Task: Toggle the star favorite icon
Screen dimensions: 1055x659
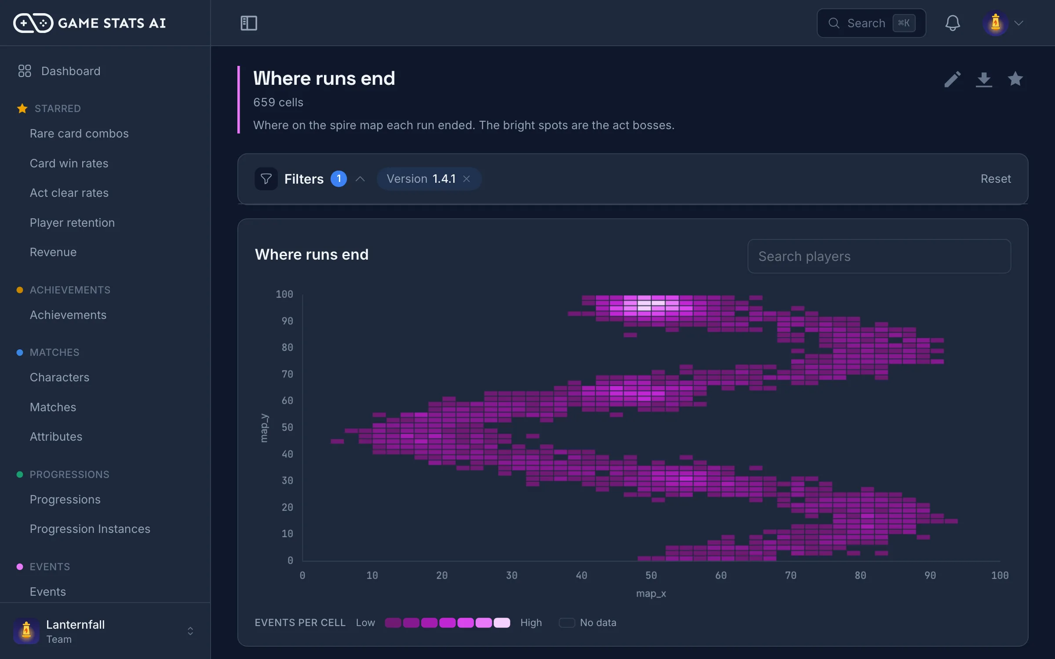Action: tap(1015, 79)
